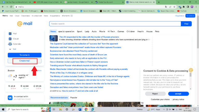This screenshot has width=199, height=112.
Task: Open Windows Start menu
Action: [3, 109]
